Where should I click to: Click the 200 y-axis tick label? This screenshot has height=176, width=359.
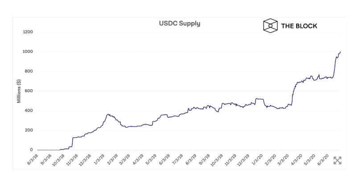29,130
